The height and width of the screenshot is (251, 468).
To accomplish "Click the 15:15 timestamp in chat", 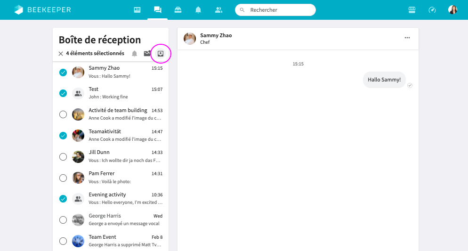I will [298, 64].
